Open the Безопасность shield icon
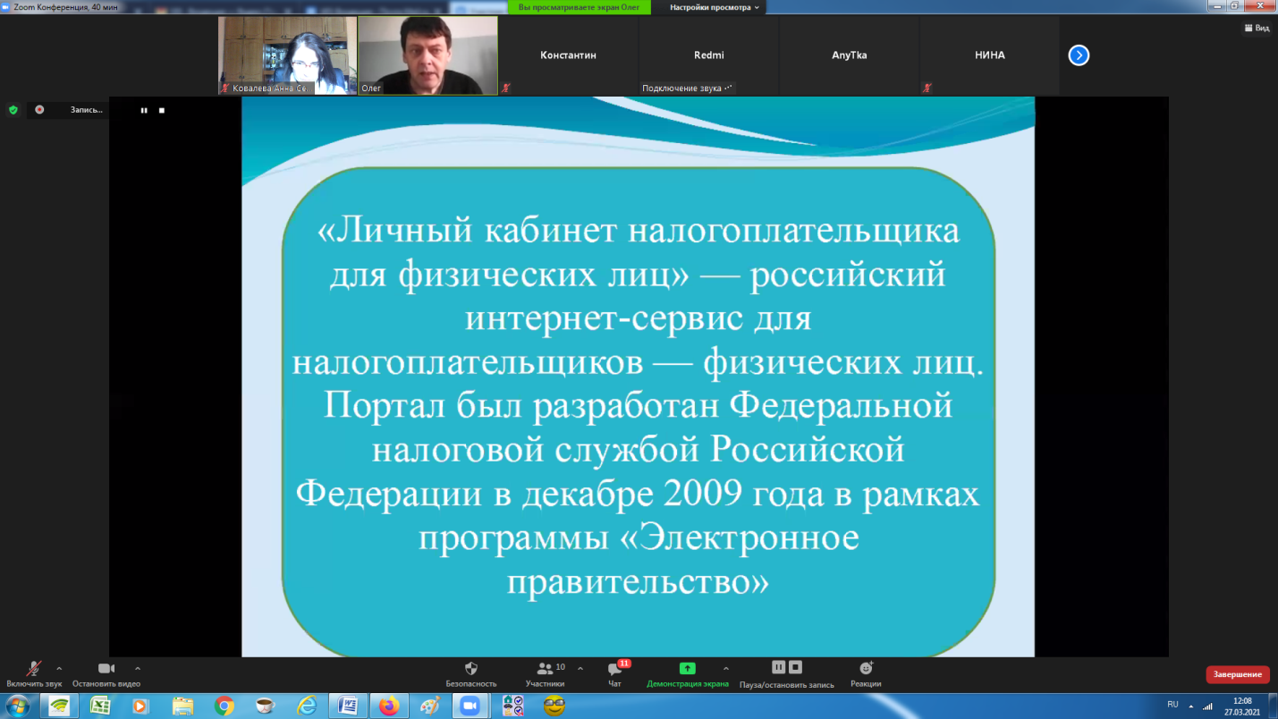This screenshot has height=719, width=1278. 470,670
